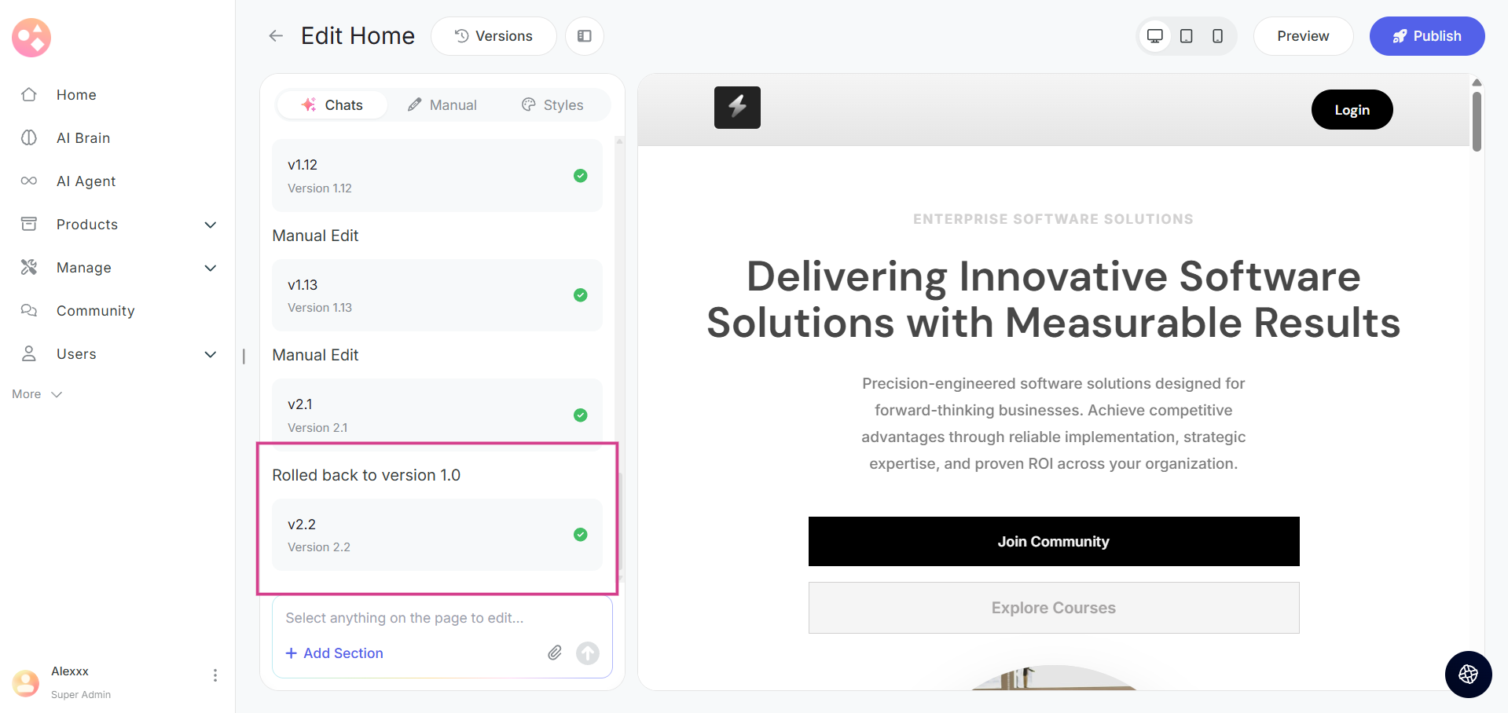Switch to tablet preview mode
This screenshot has height=713, width=1508.
pos(1187,36)
